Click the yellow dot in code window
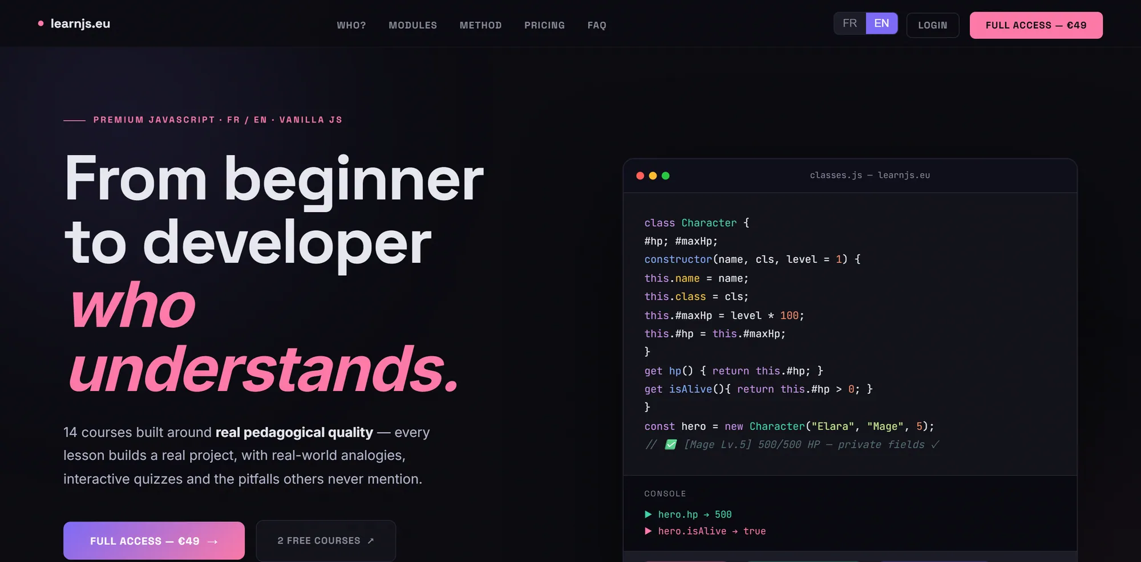The width and height of the screenshot is (1141, 562). (x=653, y=176)
